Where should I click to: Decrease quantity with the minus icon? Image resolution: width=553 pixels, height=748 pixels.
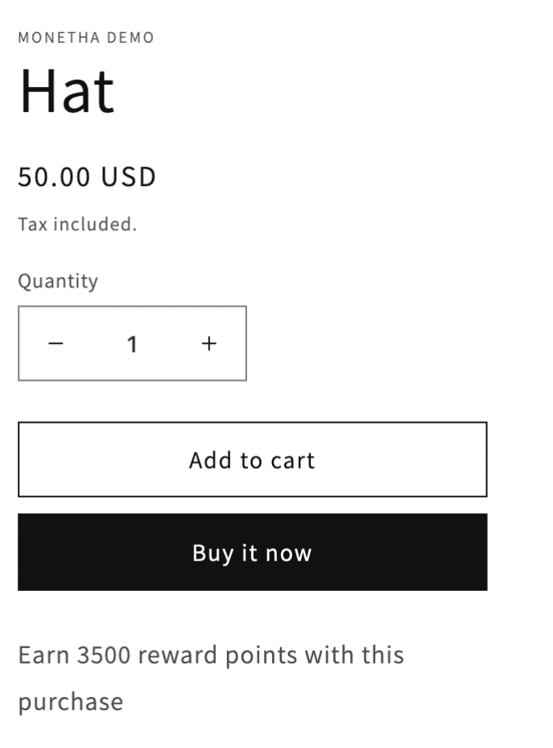(56, 344)
